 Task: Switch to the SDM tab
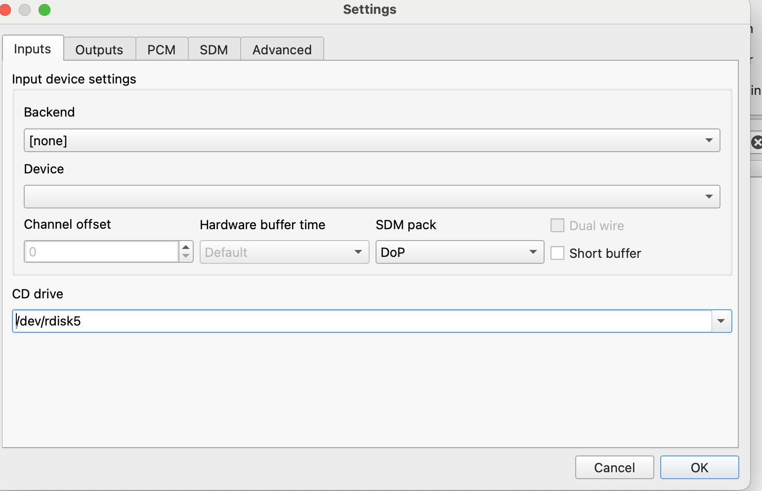coord(214,49)
